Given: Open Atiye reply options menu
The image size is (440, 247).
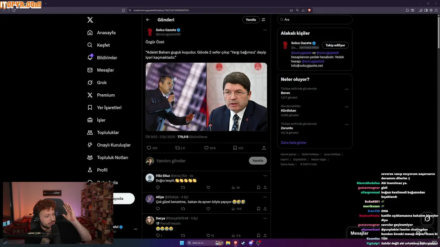Looking at the screenshot, I should click(x=265, y=197).
